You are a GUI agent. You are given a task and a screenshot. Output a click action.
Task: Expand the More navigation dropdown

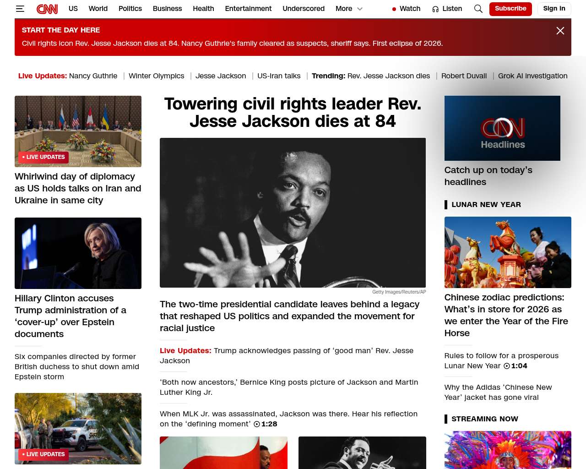349,9
